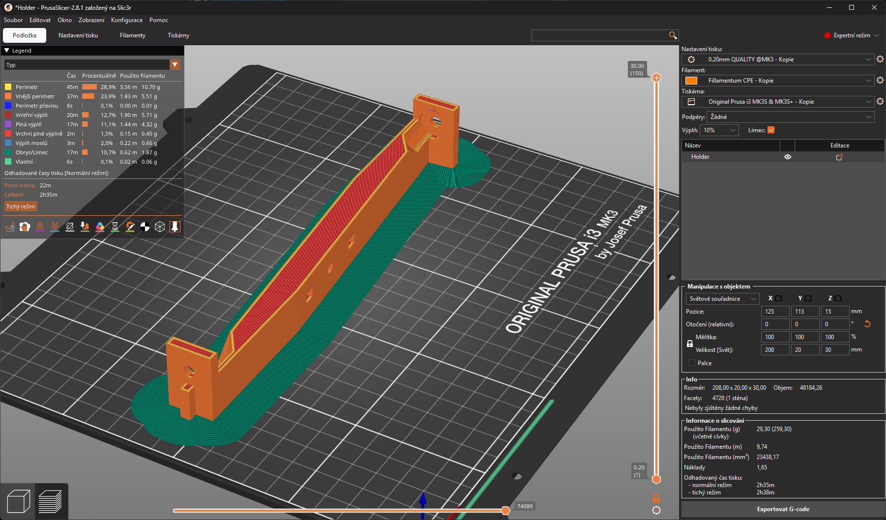Open the Konfigurace menu
Viewport: 886px width, 520px height.
click(127, 20)
